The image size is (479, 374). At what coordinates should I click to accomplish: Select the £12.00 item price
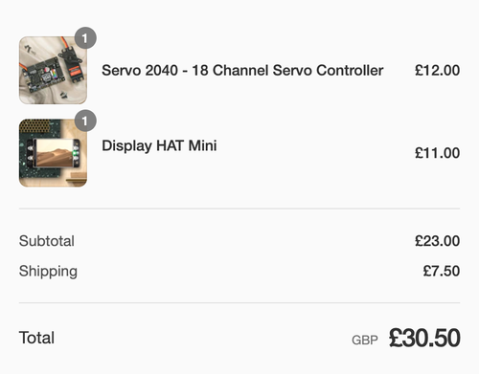pos(437,70)
